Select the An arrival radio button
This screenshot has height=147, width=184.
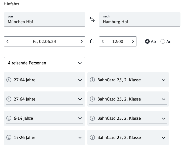[x=163, y=41]
